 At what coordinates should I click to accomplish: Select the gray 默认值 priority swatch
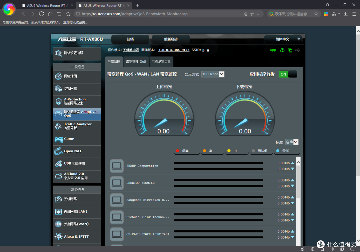(253, 151)
